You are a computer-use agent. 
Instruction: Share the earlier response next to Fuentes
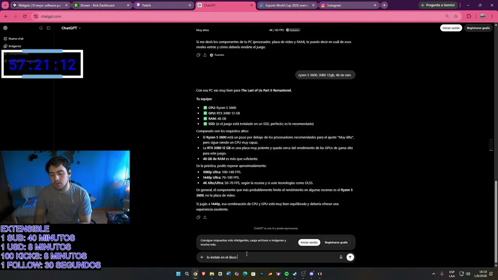point(205,55)
